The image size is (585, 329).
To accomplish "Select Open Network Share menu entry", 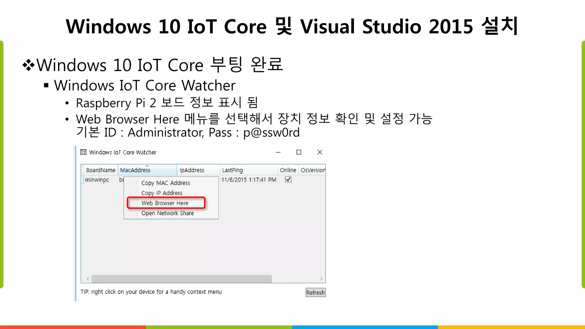I will pyautogui.click(x=167, y=213).
